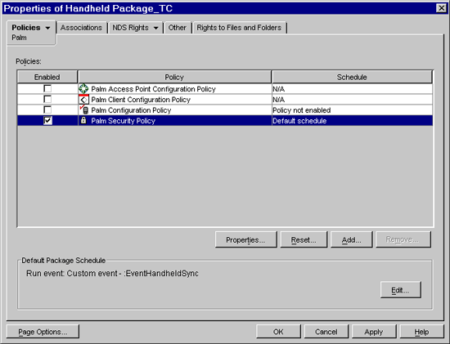Tick the Palm Configuration Policy checkbox
450x344 pixels.
pyautogui.click(x=47, y=109)
